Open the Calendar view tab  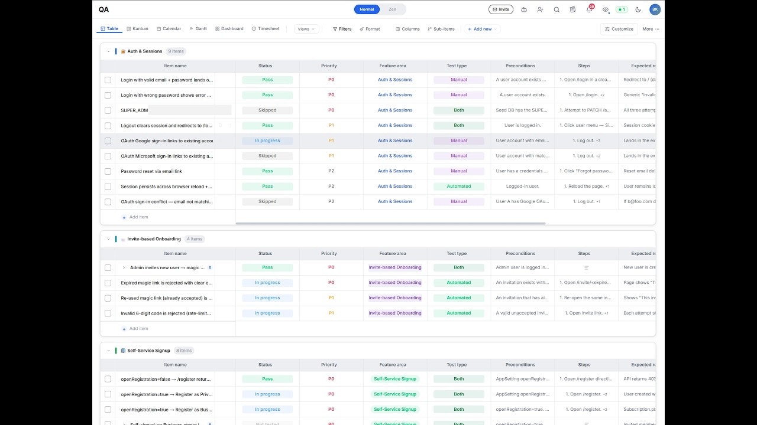[x=169, y=29]
